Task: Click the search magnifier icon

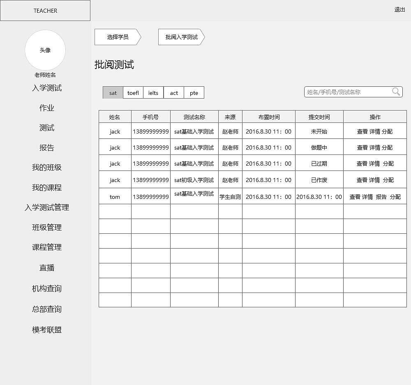Action: tap(396, 92)
